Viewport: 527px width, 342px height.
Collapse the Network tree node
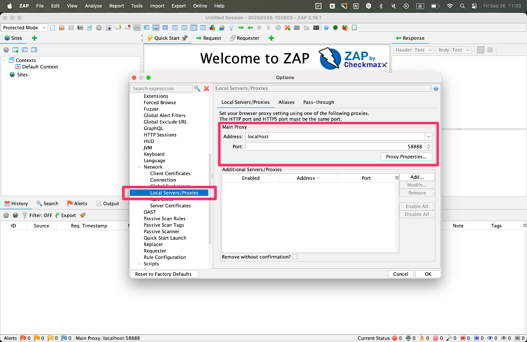coord(140,167)
